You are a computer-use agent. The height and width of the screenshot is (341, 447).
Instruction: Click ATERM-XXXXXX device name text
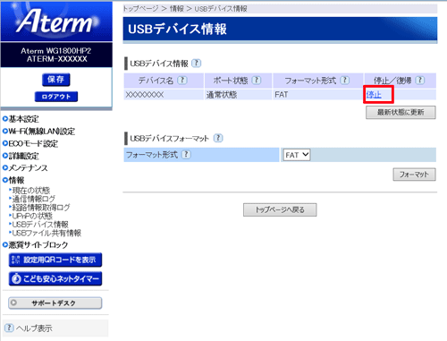pos(56,59)
